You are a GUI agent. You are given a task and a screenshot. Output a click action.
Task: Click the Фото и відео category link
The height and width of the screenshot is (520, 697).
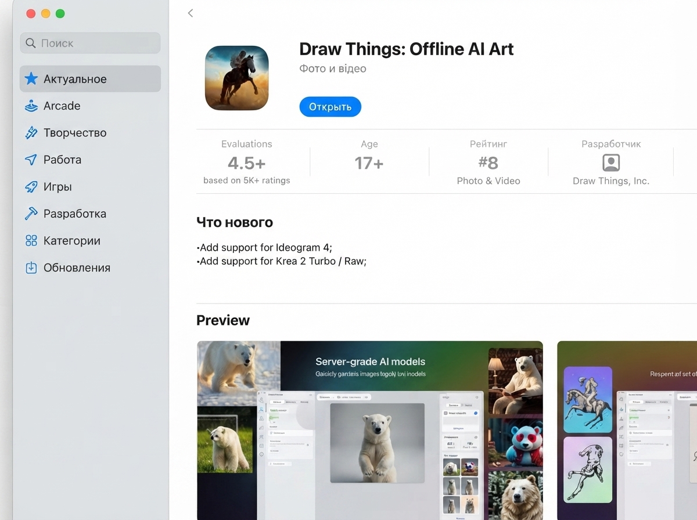click(333, 68)
